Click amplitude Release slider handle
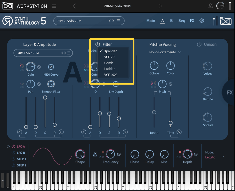Viewport: 235px width, 191px height. [x=54, y=125]
